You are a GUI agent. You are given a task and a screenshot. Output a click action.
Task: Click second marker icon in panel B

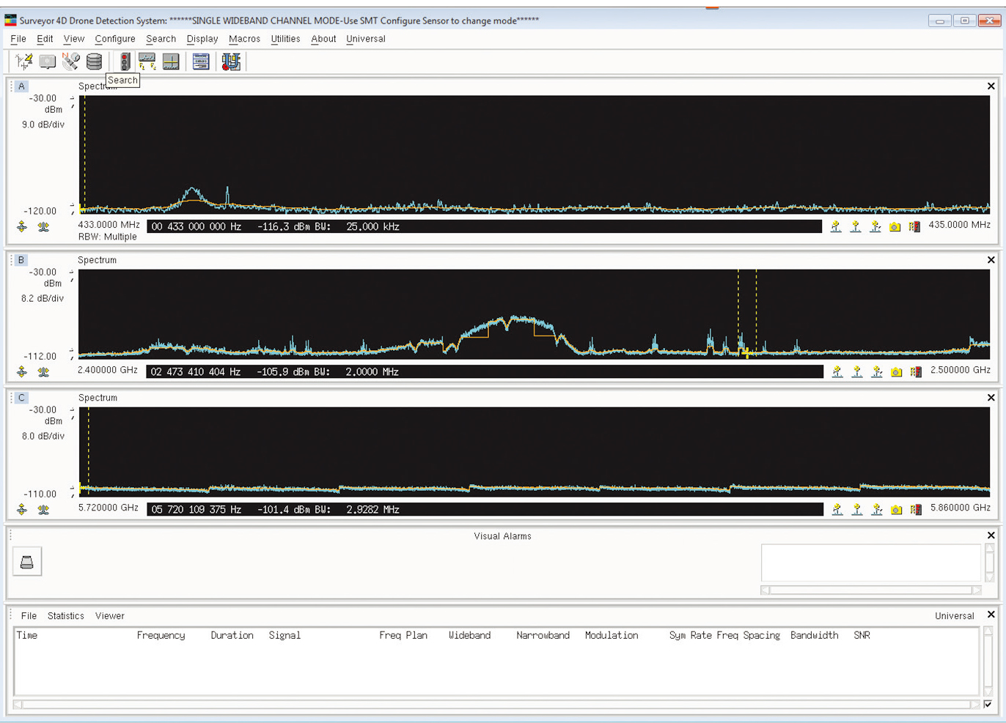click(x=857, y=372)
